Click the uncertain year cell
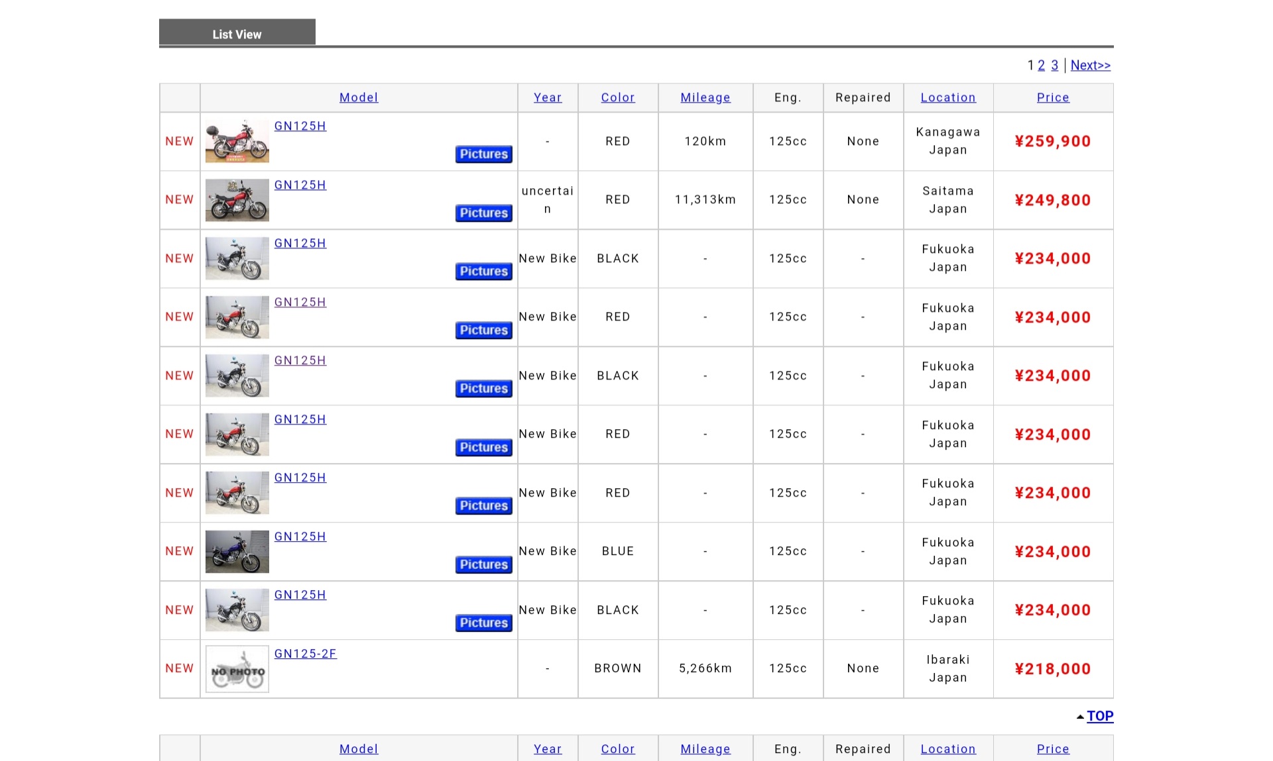 click(548, 200)
